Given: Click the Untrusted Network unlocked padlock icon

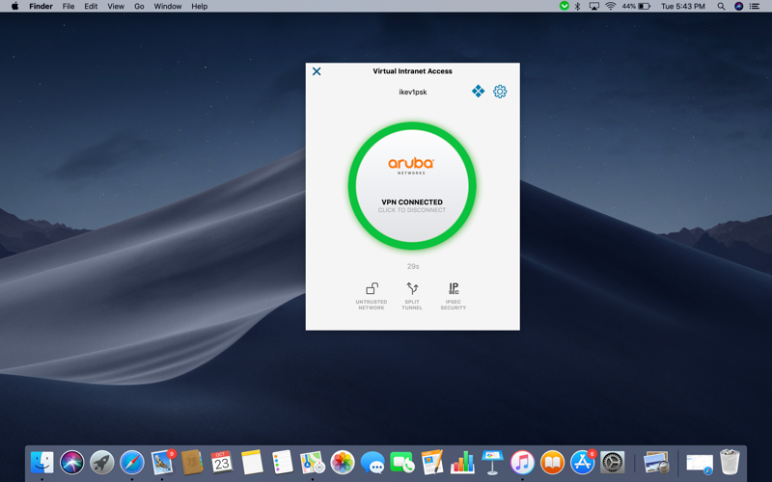Looking at the screenshot, I should [372, 288].
